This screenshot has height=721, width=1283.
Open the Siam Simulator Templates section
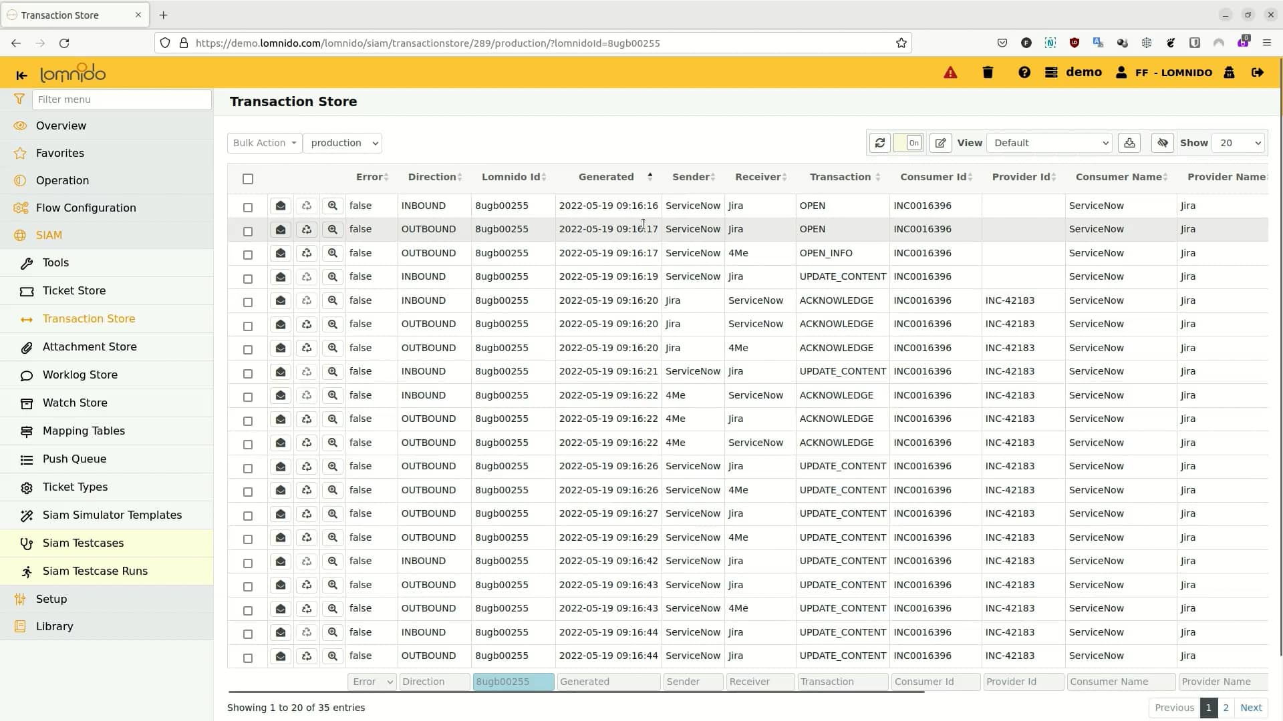(x=112, y=515)
